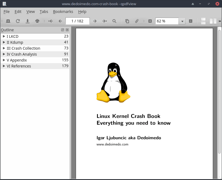Expand the VI References outline entry
This screenshot has height=180, width=222.
(x=4, y=66)
